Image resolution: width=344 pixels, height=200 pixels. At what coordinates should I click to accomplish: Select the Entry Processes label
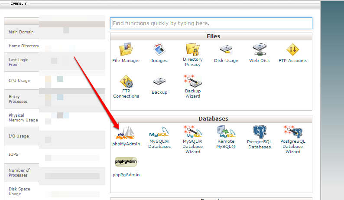[x=18, y=99]
